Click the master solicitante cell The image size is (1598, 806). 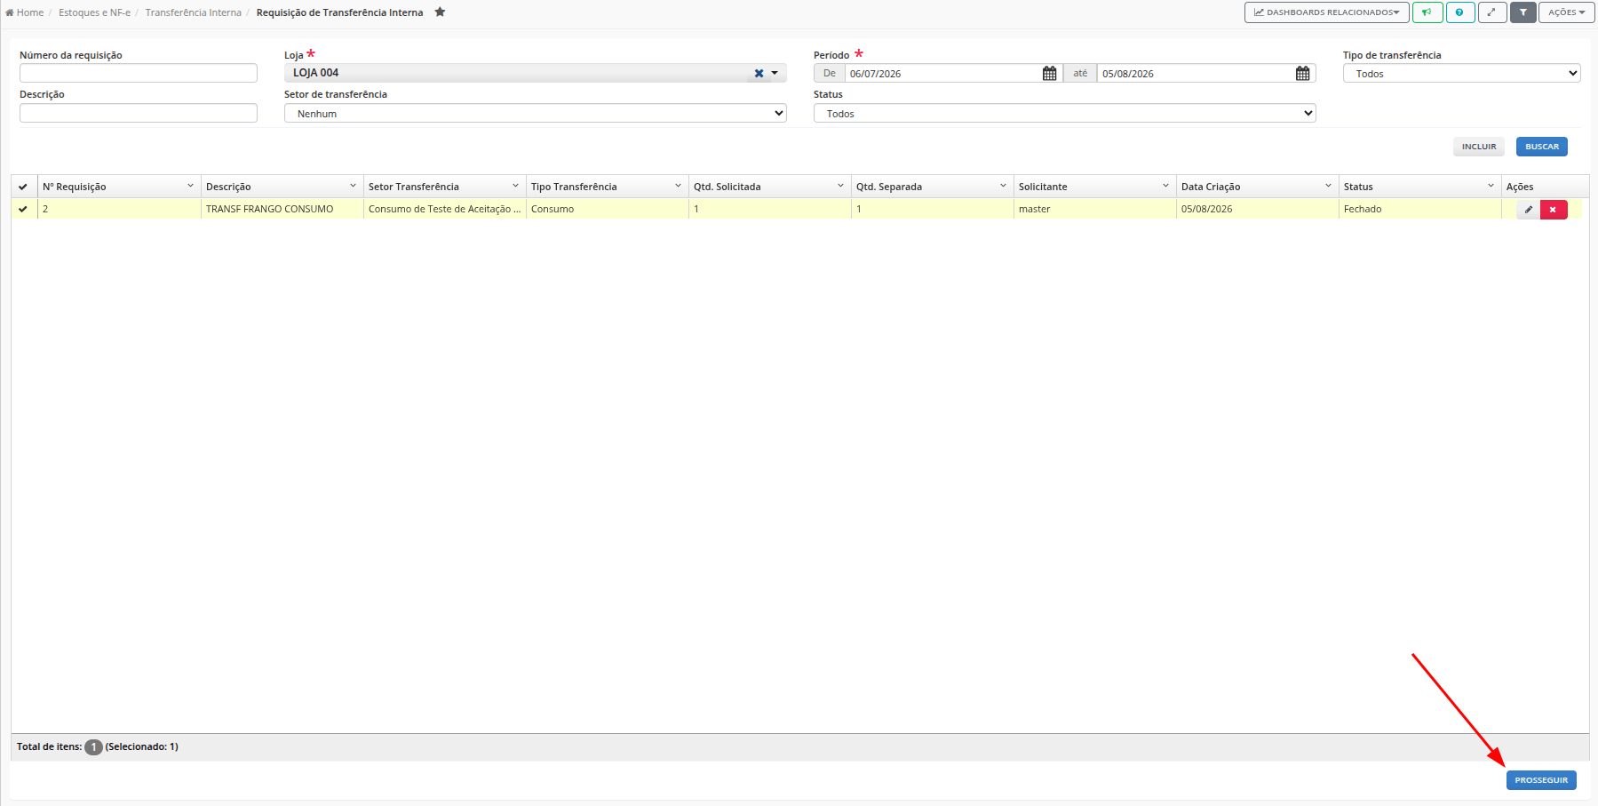pos(1094,209)
